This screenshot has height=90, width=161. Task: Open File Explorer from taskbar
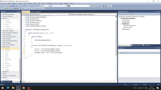pos(13,88)
